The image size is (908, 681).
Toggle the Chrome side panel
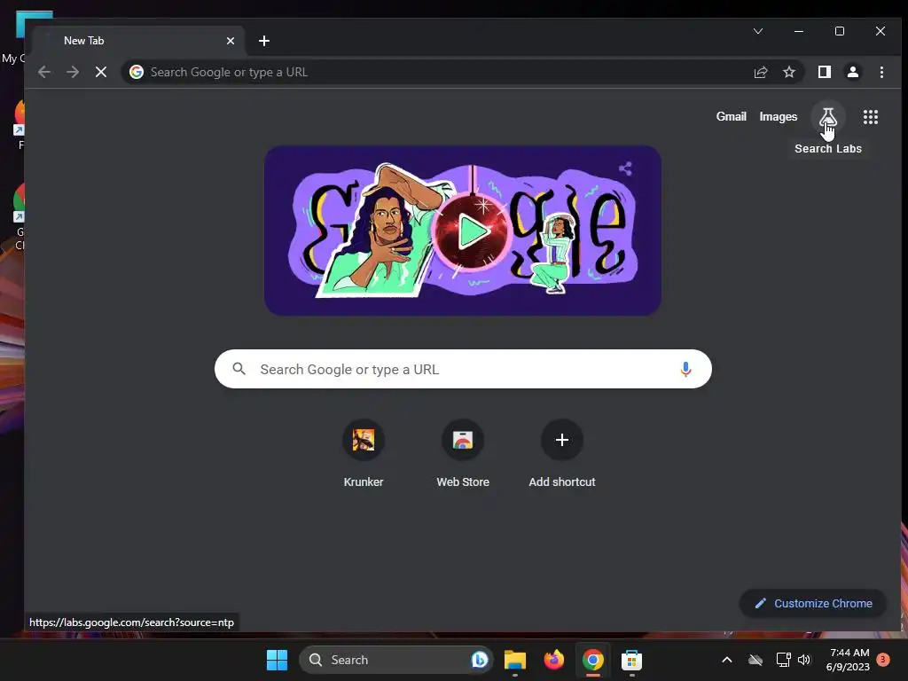pos(824,72)
